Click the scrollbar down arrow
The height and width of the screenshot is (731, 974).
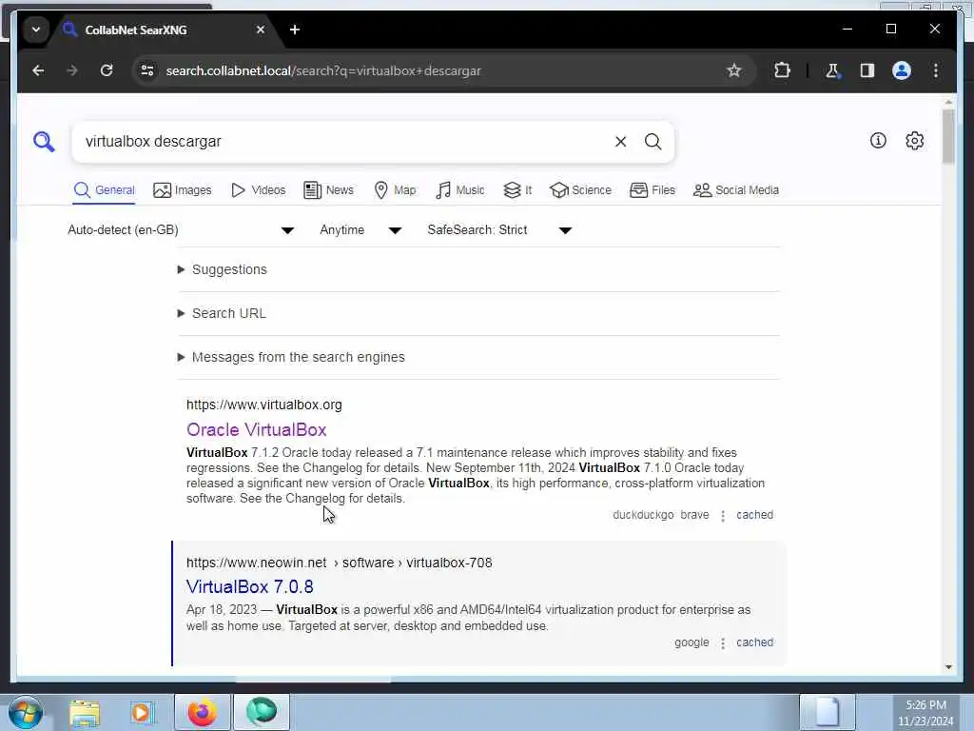coord(948,667)
